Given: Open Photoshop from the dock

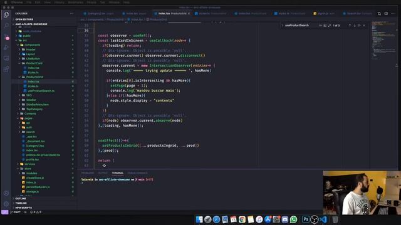Looking at the screenshot, I should (x=306, y=219).
